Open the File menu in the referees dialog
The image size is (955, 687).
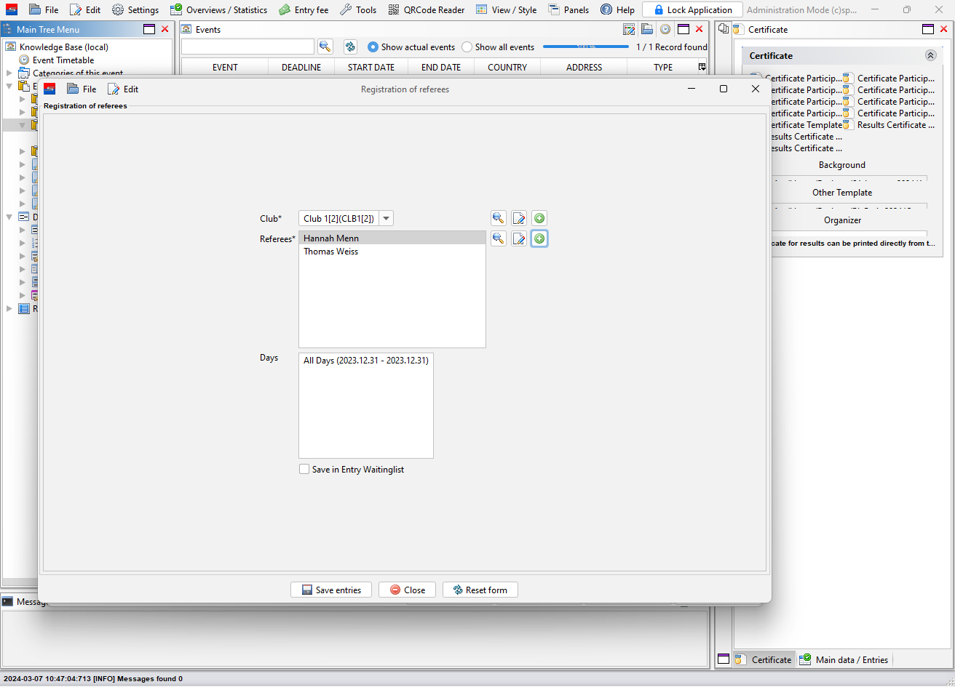[82, 89]
